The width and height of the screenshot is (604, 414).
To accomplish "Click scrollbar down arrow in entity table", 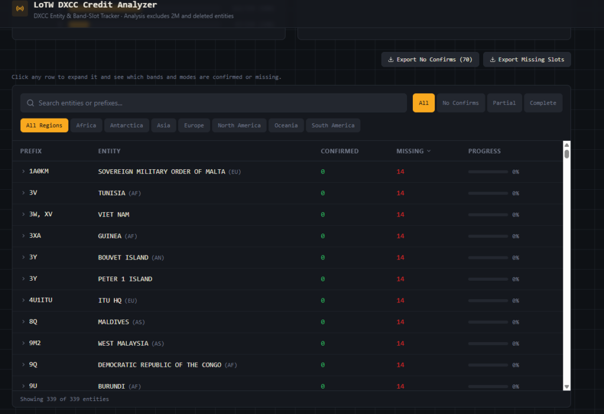I will point(567,386).
